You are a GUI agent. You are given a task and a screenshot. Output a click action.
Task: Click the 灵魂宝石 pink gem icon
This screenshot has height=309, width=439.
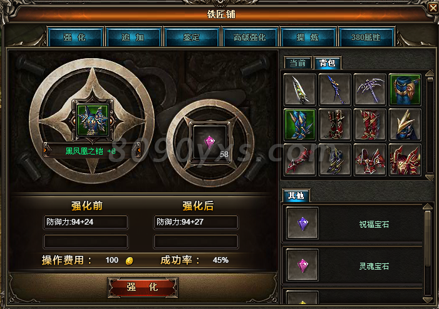[302, 265]
